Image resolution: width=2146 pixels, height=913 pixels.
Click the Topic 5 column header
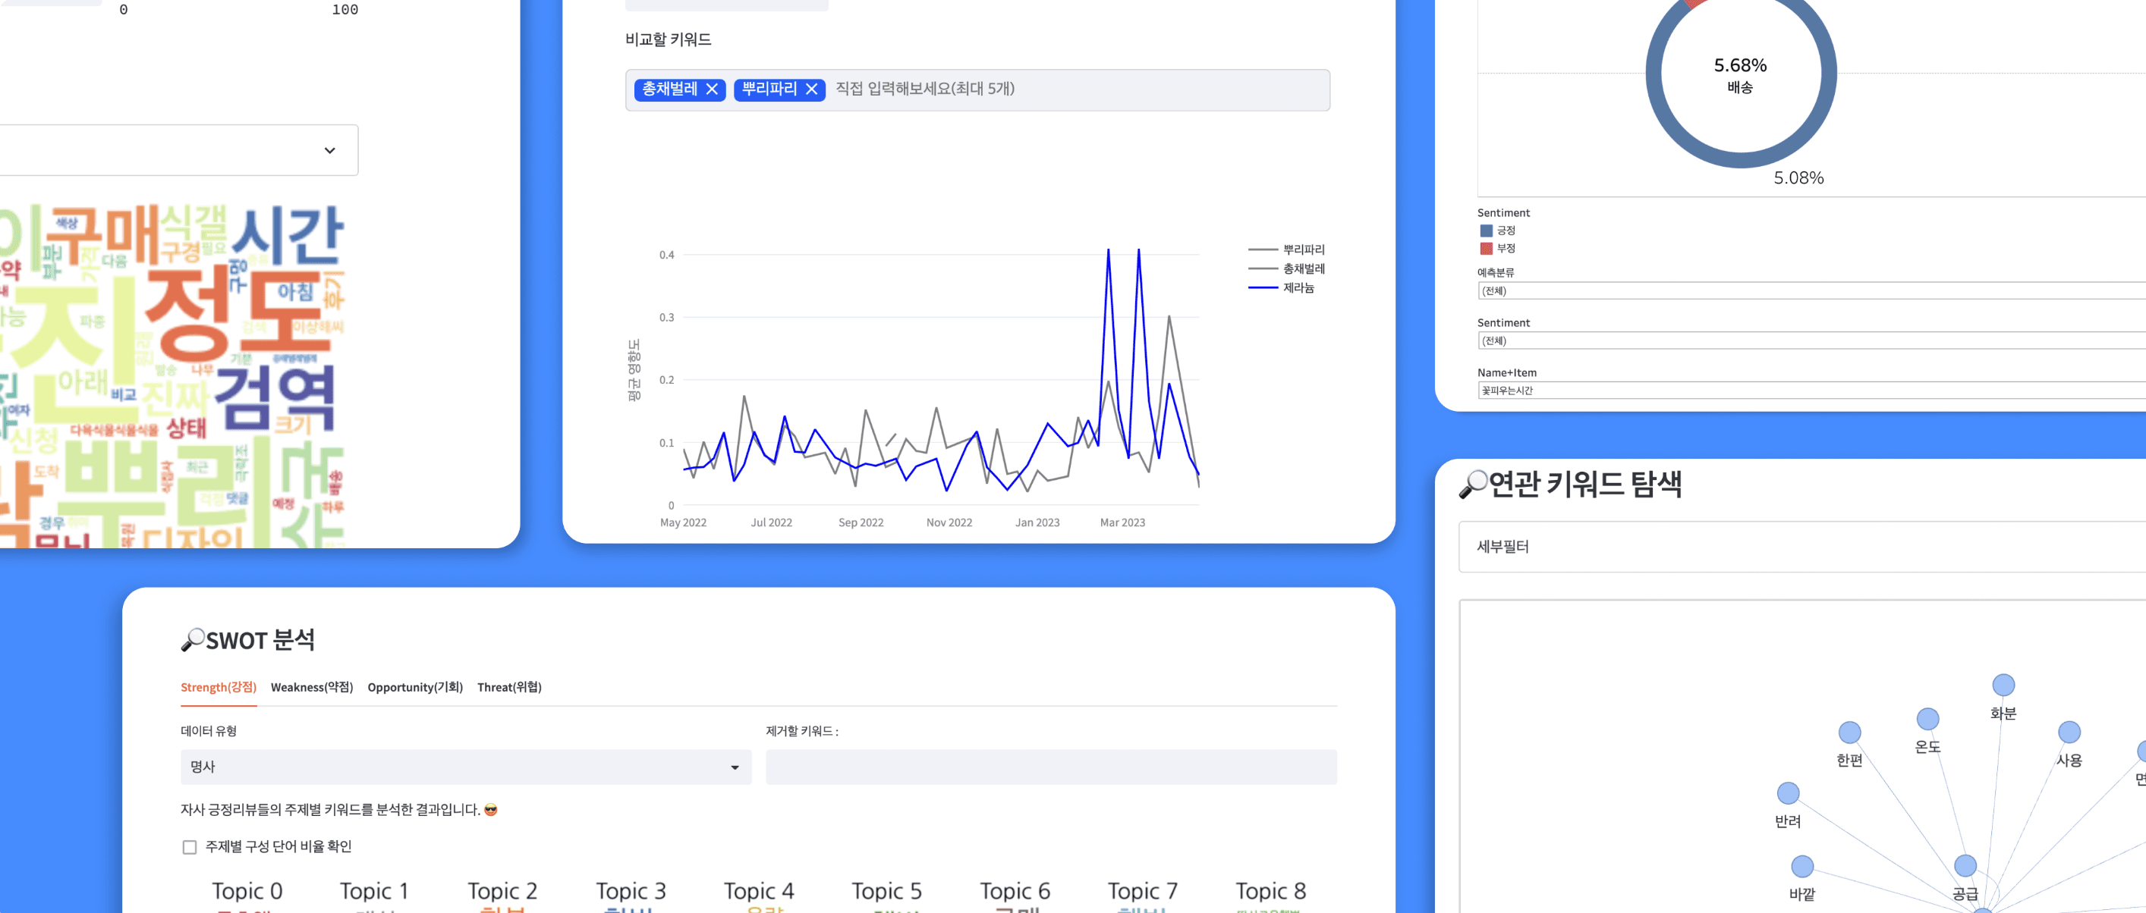coord(886,891)
